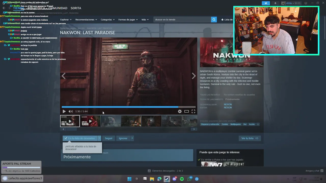
Task: Open S0RITA profile tab
Action: click(x=76, y=8)
